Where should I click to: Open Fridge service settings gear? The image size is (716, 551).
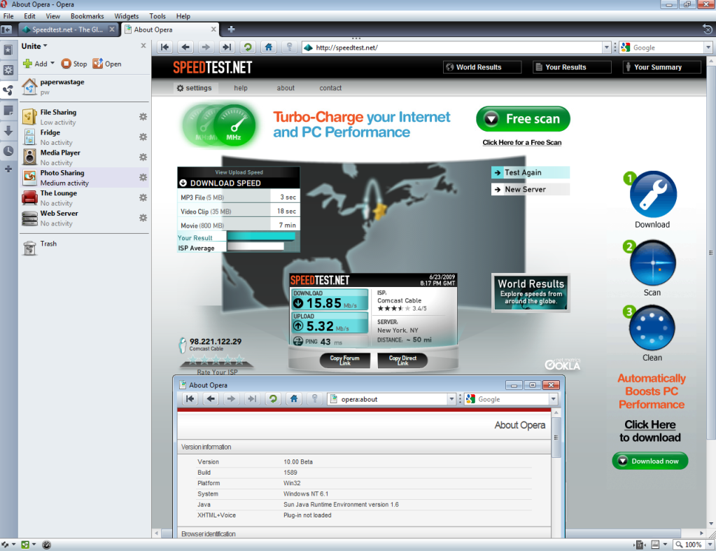[x=143, y=137]
